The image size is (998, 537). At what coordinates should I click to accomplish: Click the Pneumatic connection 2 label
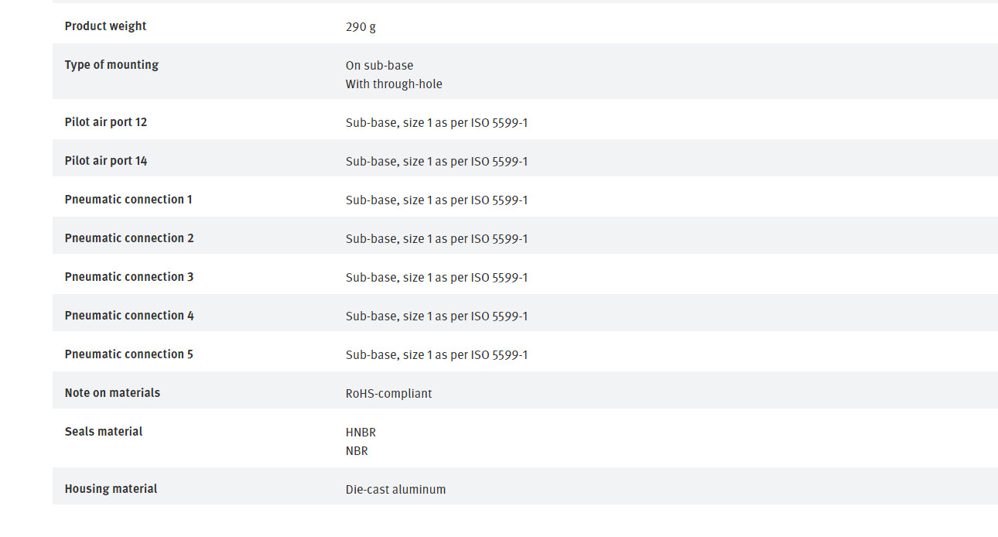coord(129,238)
